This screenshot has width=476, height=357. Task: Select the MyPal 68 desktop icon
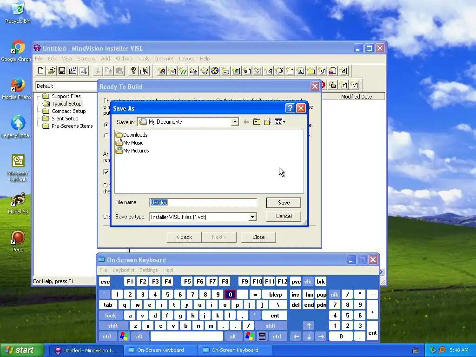click(x=18, y=204)
